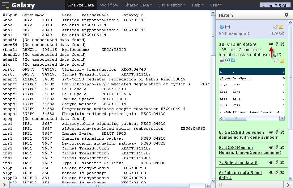
Task: Open the Help dropdown menu
Action: 197,5
